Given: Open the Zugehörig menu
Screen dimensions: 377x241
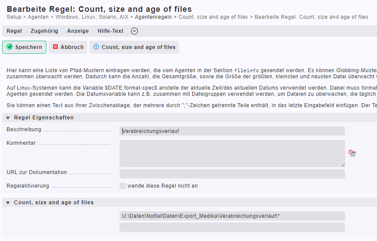Looking at the screenshot, I should click(44, 31).
